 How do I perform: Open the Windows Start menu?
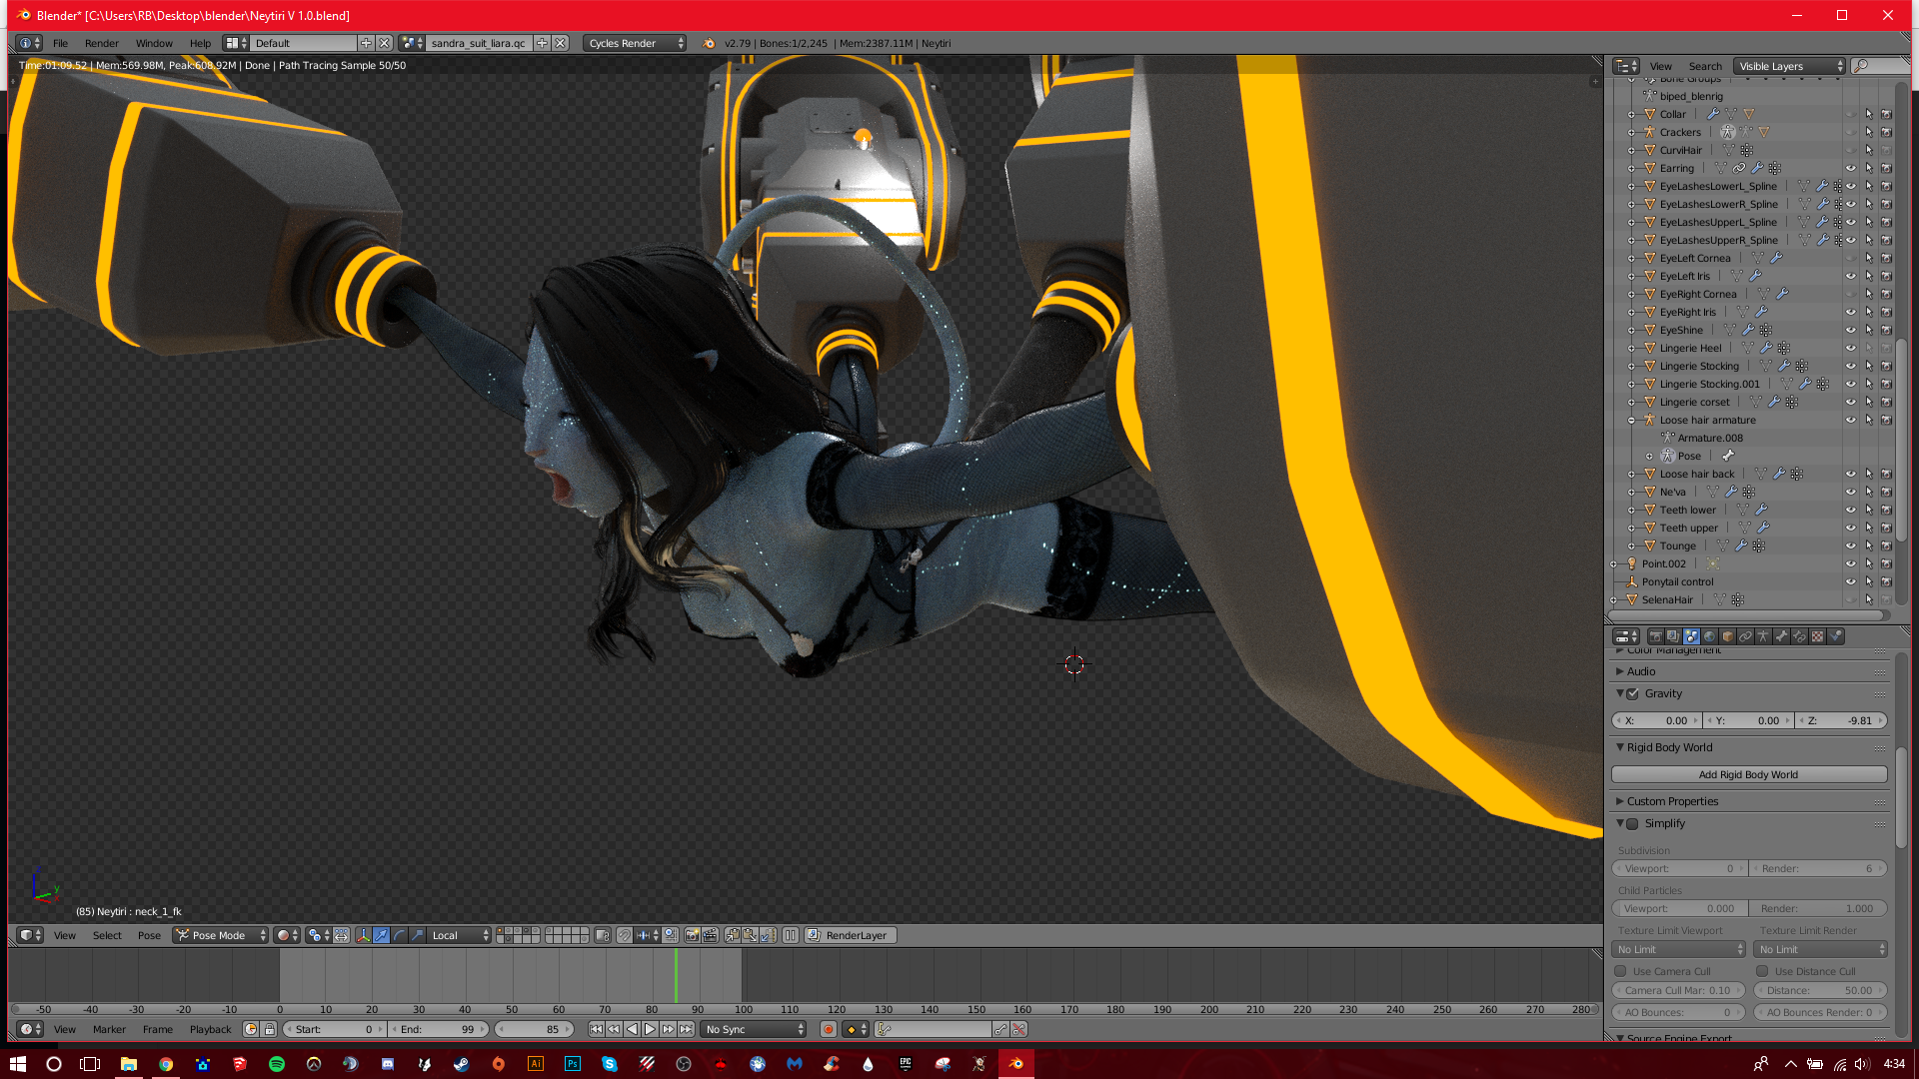point(17,1064)
